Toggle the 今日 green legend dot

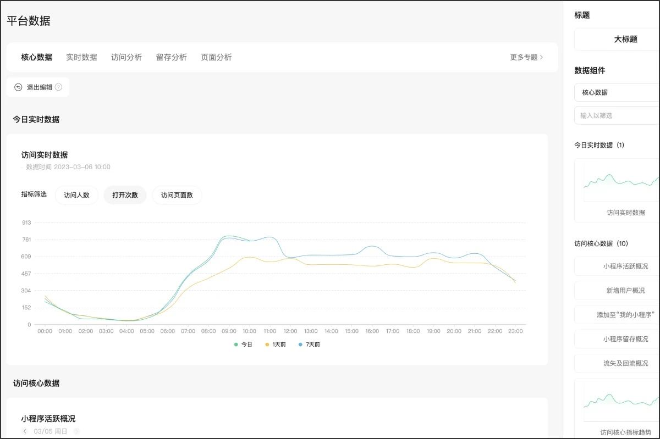click(236, 344)
